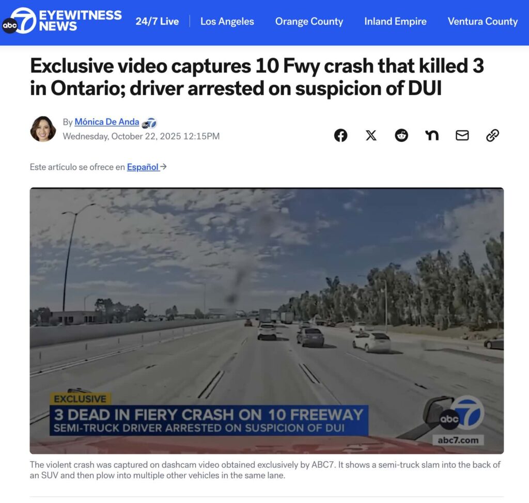Open author Mónica De Anda's page
Screen dimensions: 529x503
106,122
